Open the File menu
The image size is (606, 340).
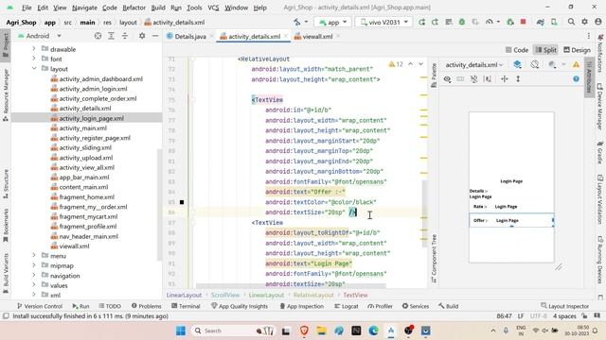coord(27,8)
